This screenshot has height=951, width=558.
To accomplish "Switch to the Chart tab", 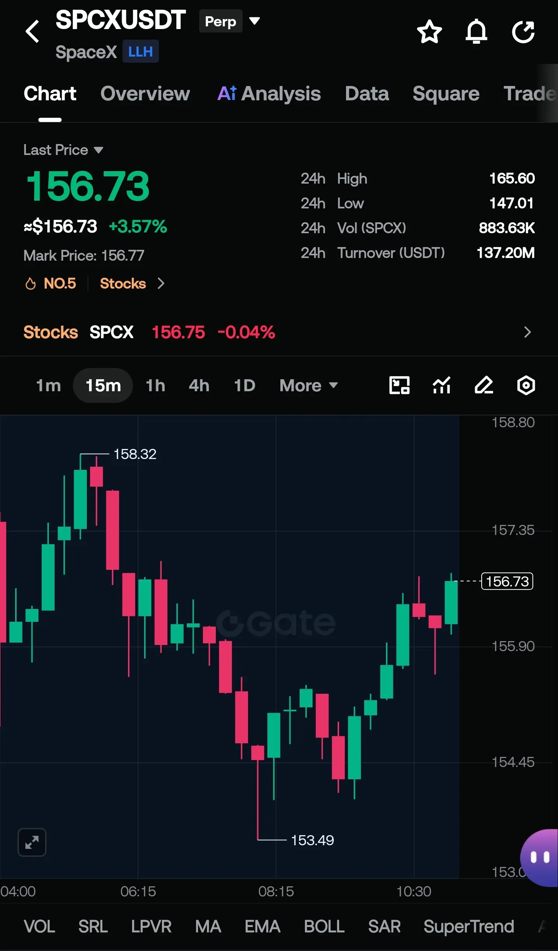I will click(50, 94).
